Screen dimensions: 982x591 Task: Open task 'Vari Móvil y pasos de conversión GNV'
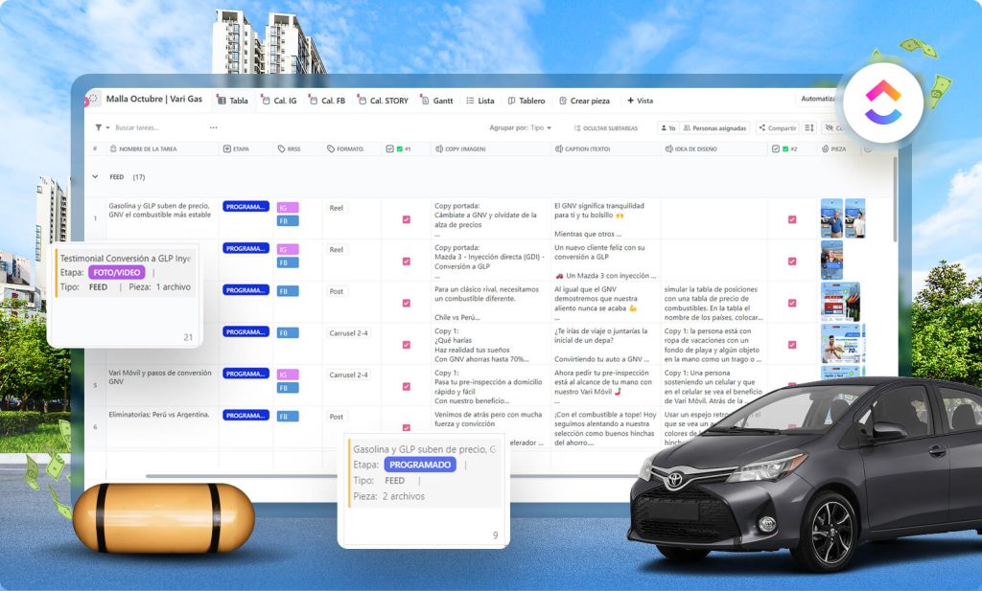(160, 377)
